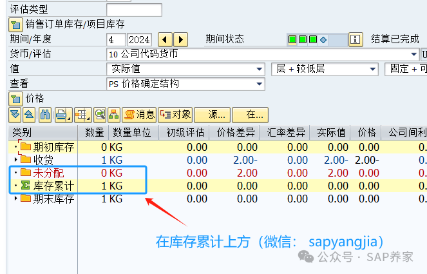Image resolution: width=427 pixels, height=274 pixels.
Task: Click the print toolbar icon
Action: click(63, 115)
